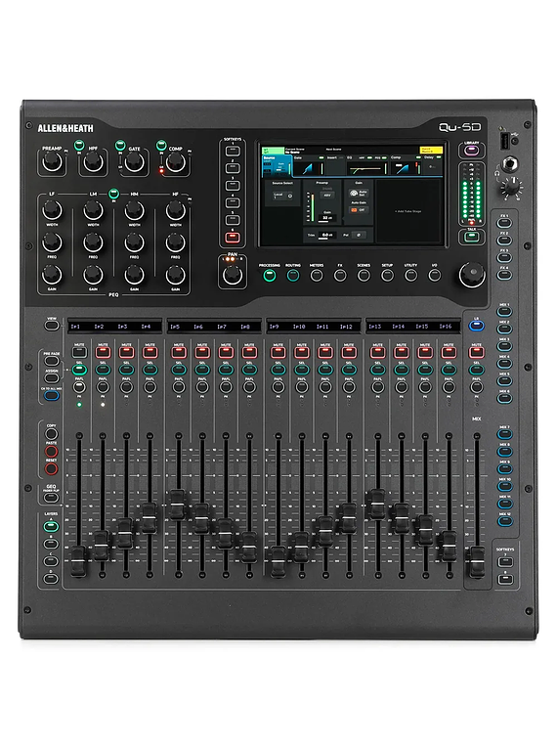Push the VIEW button

click(x=52, y=326)
